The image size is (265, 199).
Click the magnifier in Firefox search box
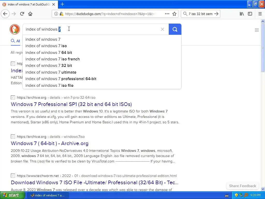[185, 14]
